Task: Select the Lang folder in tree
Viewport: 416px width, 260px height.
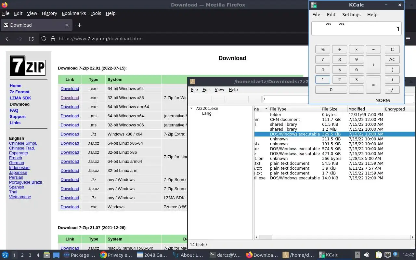Action: pyautogui.click(x=207, y=113)
